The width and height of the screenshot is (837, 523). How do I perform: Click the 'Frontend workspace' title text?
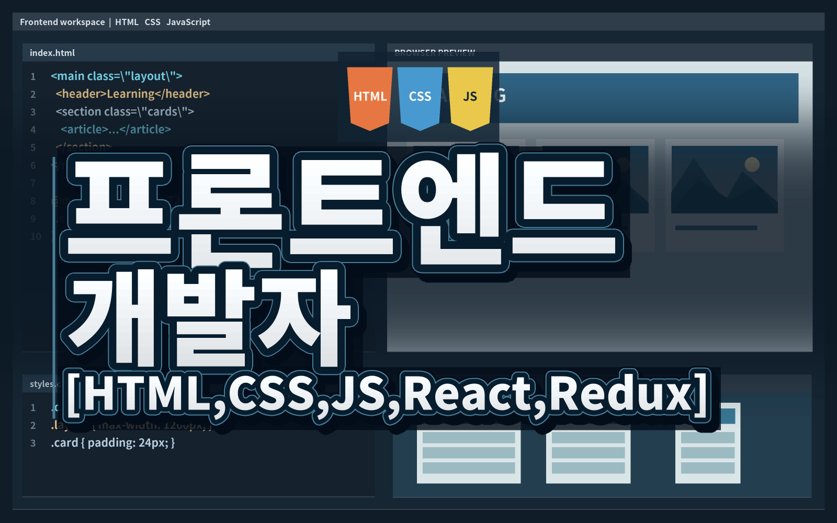(x=62, y=22)
